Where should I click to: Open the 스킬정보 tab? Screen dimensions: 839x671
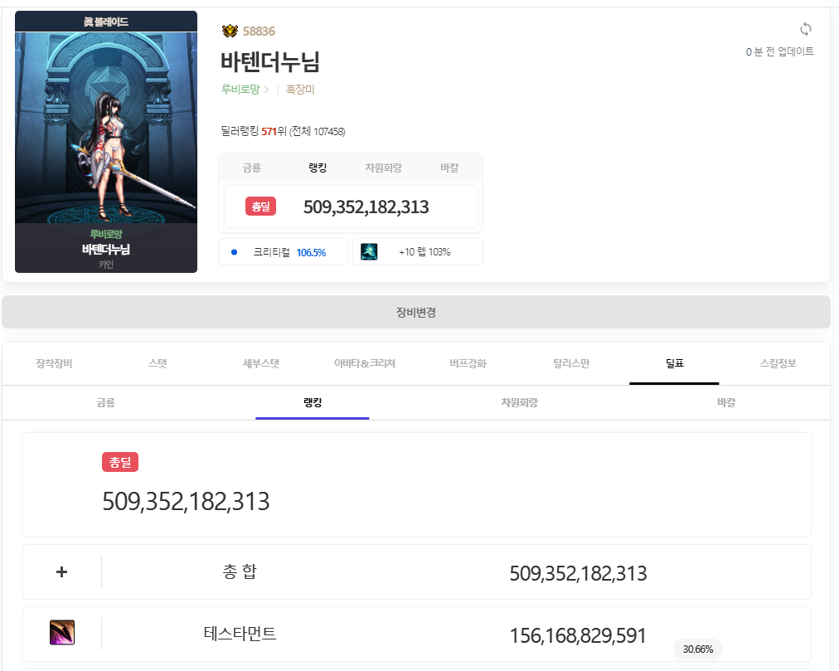(x=778, y=363)
